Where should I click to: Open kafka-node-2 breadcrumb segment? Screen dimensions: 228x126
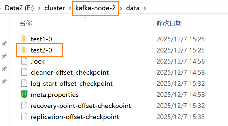pos(95,8)
